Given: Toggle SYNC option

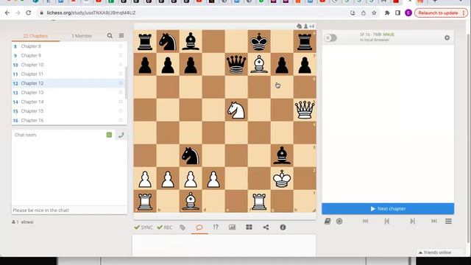Looking at the screenshot, I should tap(144, 227).
